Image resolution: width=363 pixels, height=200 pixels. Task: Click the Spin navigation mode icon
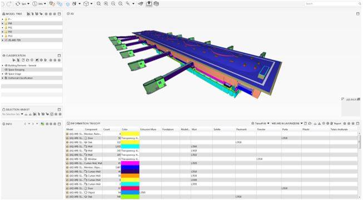click(18, 4)
